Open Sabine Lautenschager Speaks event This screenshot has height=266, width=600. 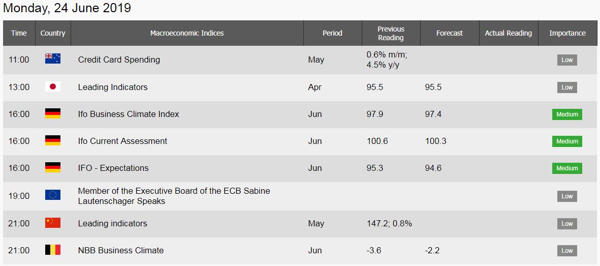pos(174,196)
